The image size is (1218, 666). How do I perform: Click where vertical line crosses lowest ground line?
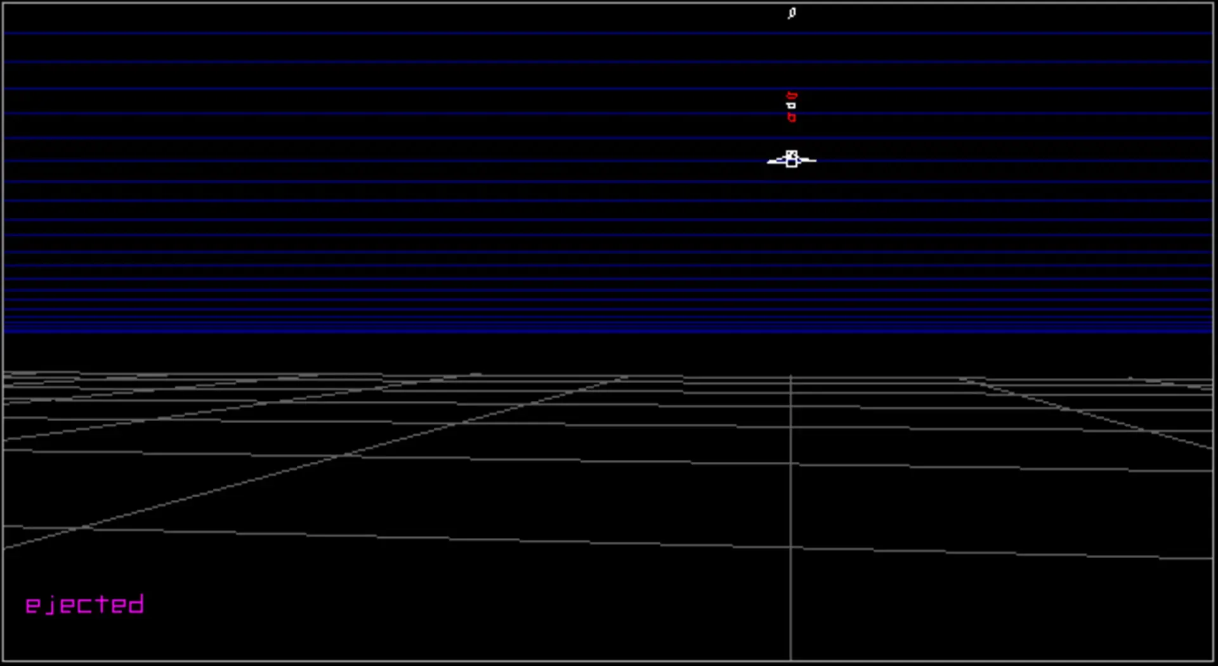coord(790,547)
